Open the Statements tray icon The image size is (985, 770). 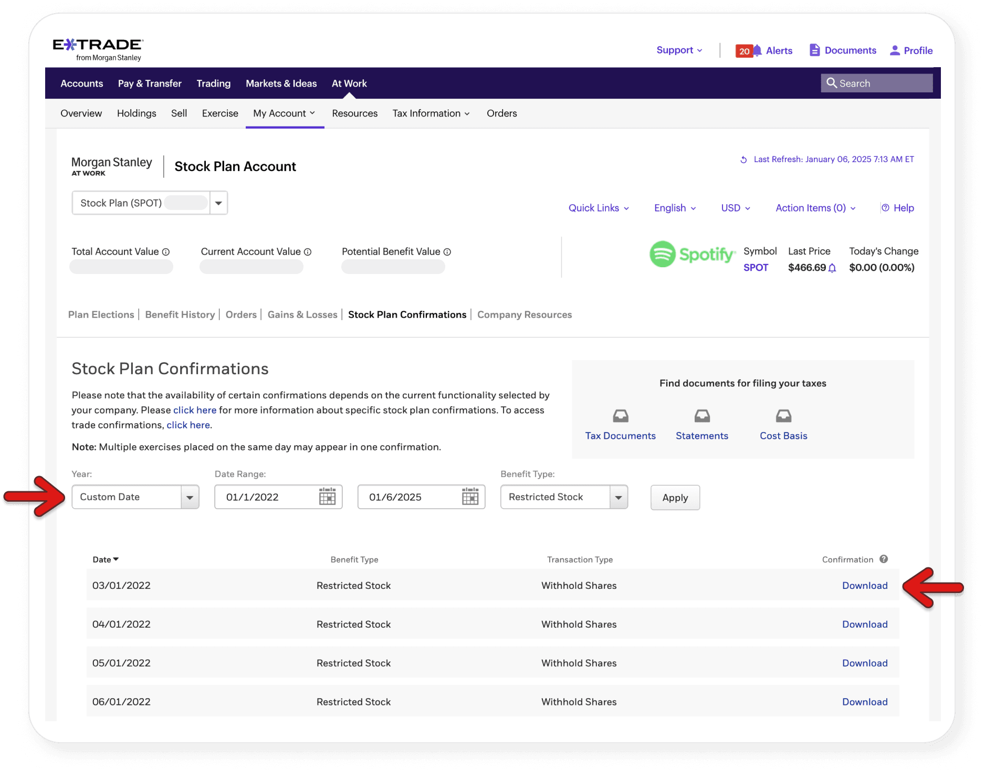[x=702, y=416]
